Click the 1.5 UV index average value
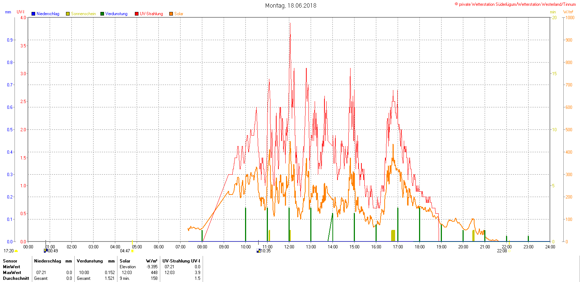The width and height of the screenshot is (580, 282). pos(197,278)
